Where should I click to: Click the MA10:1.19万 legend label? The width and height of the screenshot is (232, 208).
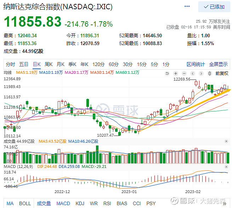pyautogui.click(x=51, y=72)
